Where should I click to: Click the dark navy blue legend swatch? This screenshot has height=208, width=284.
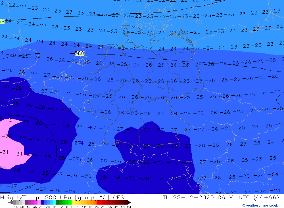42,202
